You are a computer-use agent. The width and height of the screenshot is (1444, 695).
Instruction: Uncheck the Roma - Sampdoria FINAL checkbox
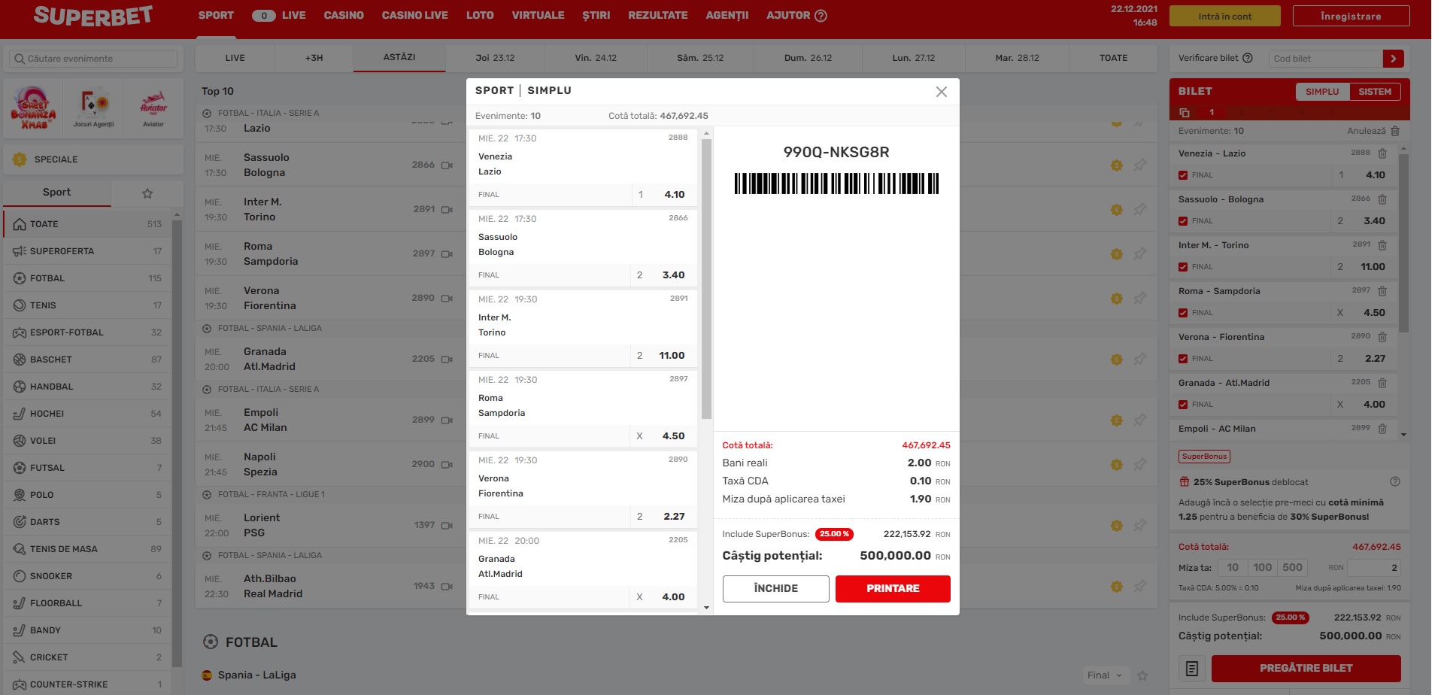click(1183, 313)
